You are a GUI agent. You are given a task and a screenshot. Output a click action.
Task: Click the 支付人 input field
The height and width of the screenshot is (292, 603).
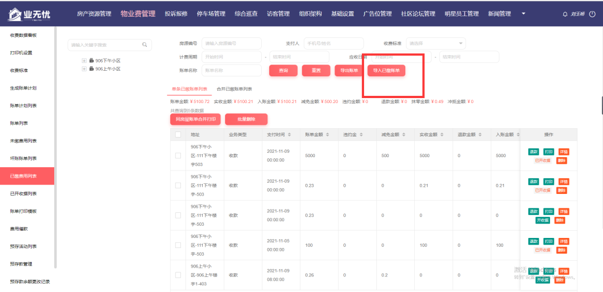pos(334,43)
